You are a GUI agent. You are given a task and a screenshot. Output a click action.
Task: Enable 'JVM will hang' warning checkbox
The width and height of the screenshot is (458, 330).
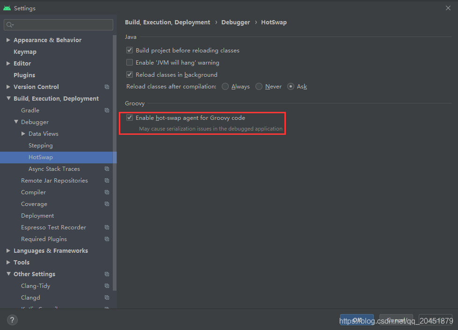coord(130,62)
